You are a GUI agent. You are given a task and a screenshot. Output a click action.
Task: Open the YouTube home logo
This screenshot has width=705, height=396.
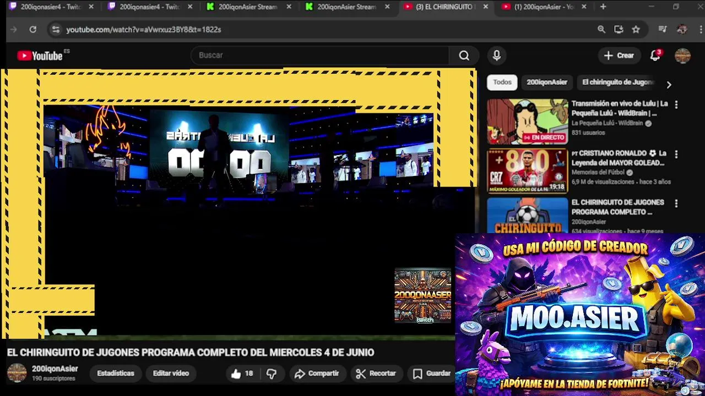coord(40,56)
